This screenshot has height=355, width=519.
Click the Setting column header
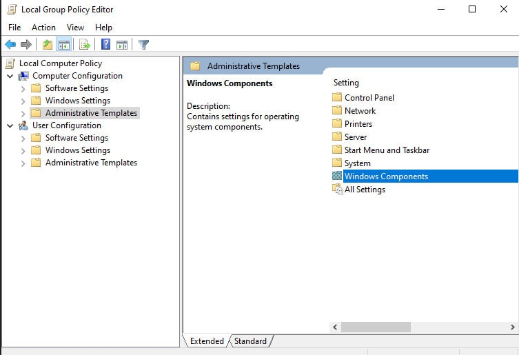point(346,83)
